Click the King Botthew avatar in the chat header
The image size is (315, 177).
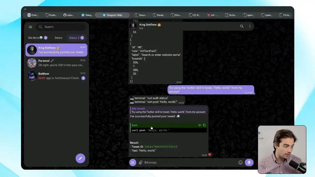133,26
